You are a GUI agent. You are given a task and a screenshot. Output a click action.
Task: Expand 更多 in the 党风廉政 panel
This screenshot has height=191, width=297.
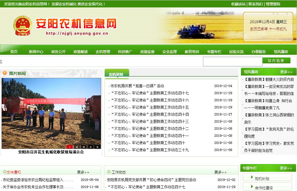pos(286,72)
